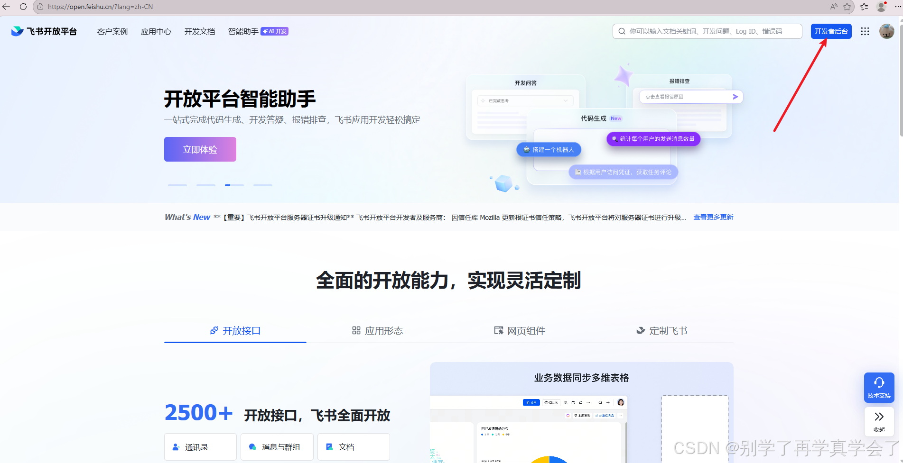Click the user avatar in top right
Viewport: 903px width, 463px height.
click(886, 31)
